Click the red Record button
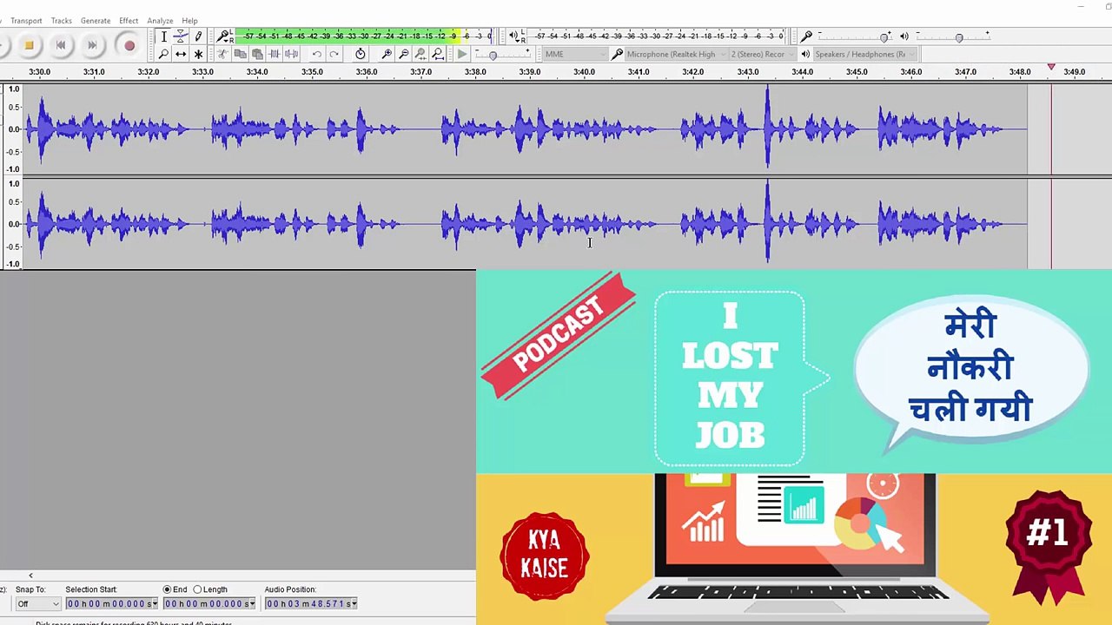The width and height of the screenshot is (1112, 625). [x=129, y=45]
